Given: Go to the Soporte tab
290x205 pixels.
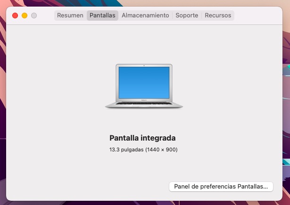Looking at the screenshot, I should click(x=187, y=16).
